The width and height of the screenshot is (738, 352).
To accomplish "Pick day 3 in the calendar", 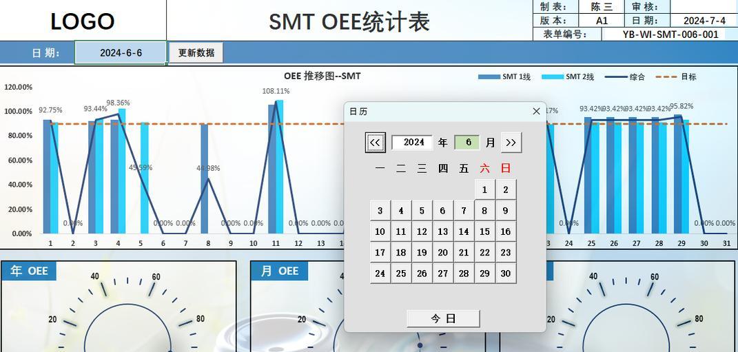I will tap(380, 211).
